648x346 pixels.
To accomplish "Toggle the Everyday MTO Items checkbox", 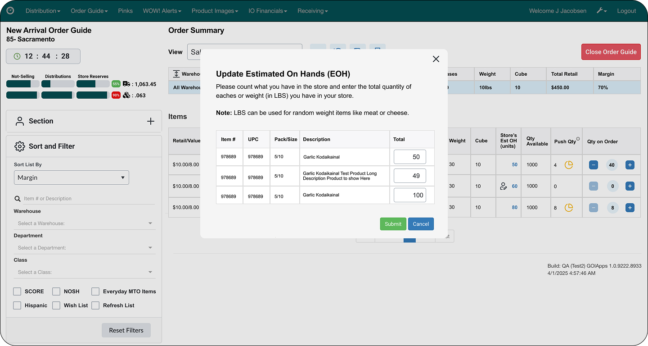I will click(95, 291).
